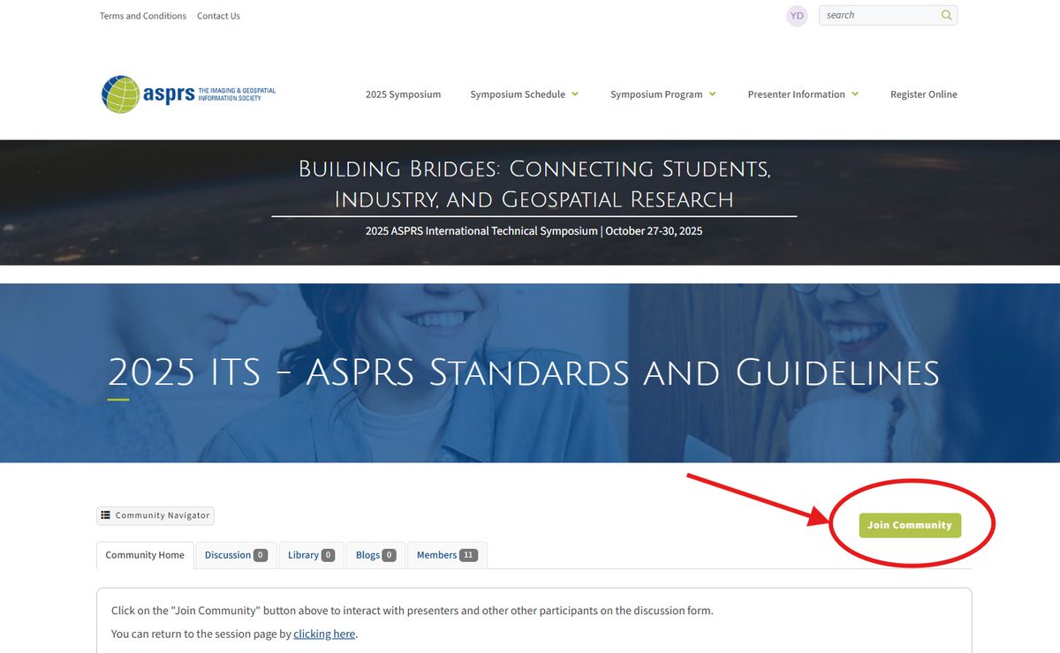Click the Members count badge showing 11

point(466,554)
